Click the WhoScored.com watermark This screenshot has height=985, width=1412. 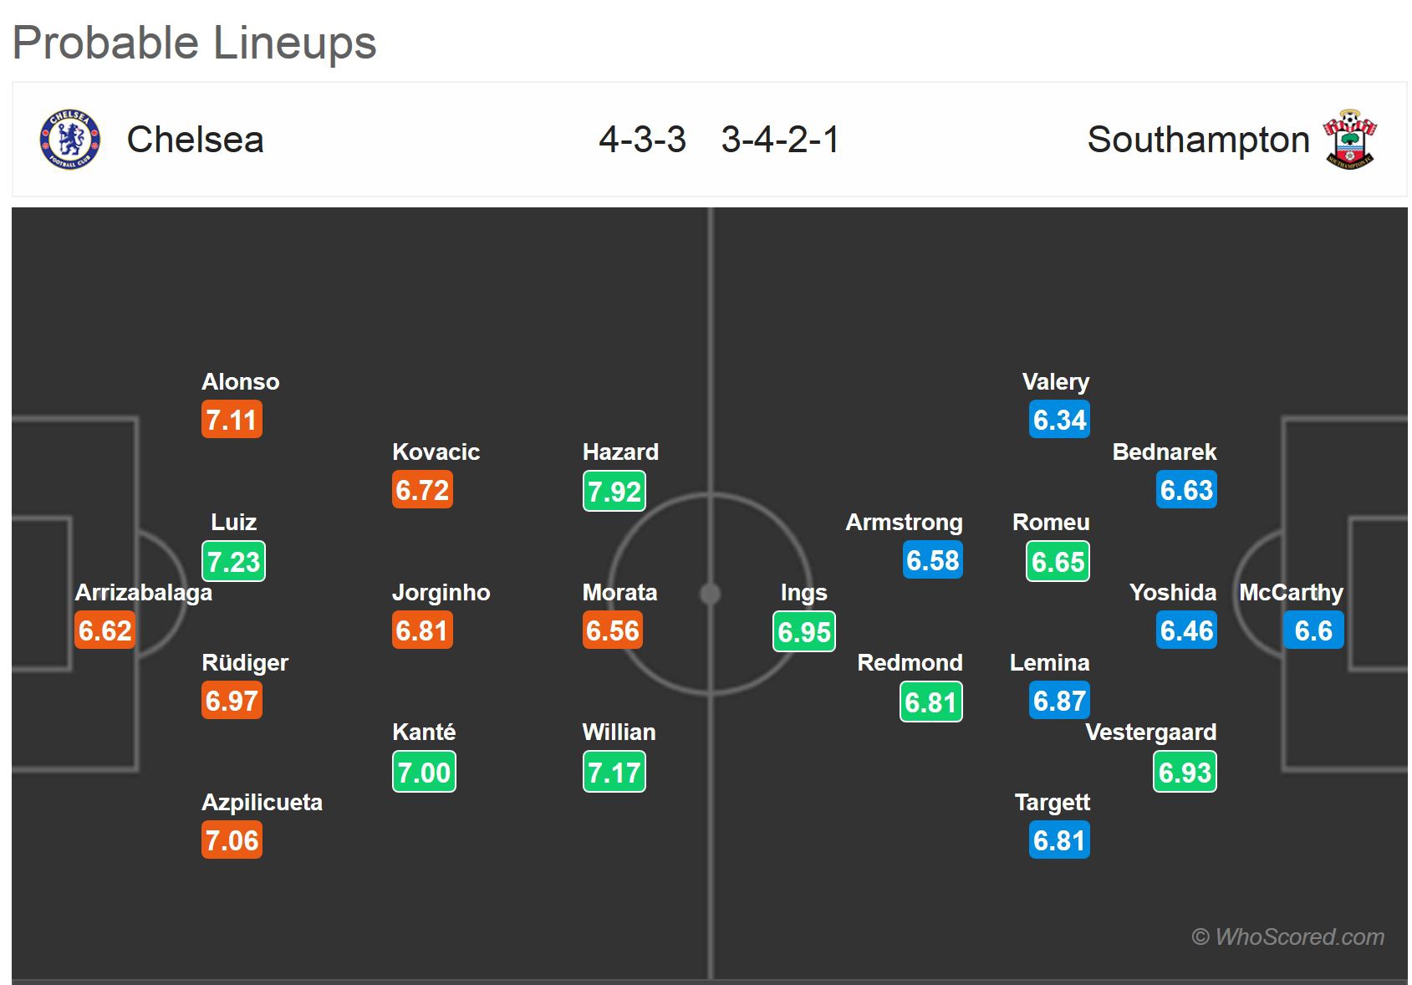coord(1287,937)
